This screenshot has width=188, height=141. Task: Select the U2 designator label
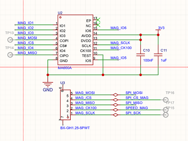(x=60, y=13)
